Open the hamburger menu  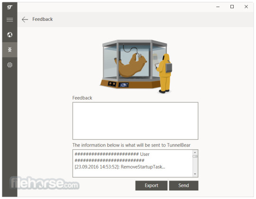click(9, 20)
